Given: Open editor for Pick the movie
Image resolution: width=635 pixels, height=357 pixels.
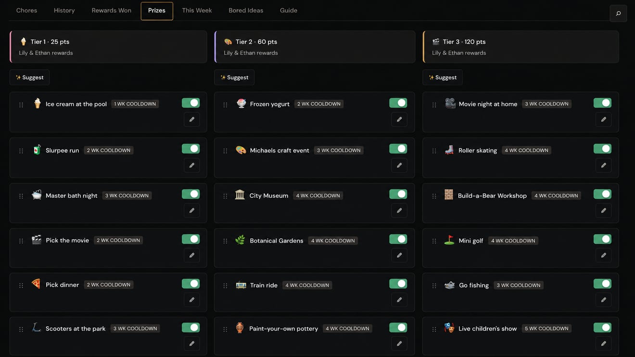Looking at the screenshot, I should coord(191,255).
